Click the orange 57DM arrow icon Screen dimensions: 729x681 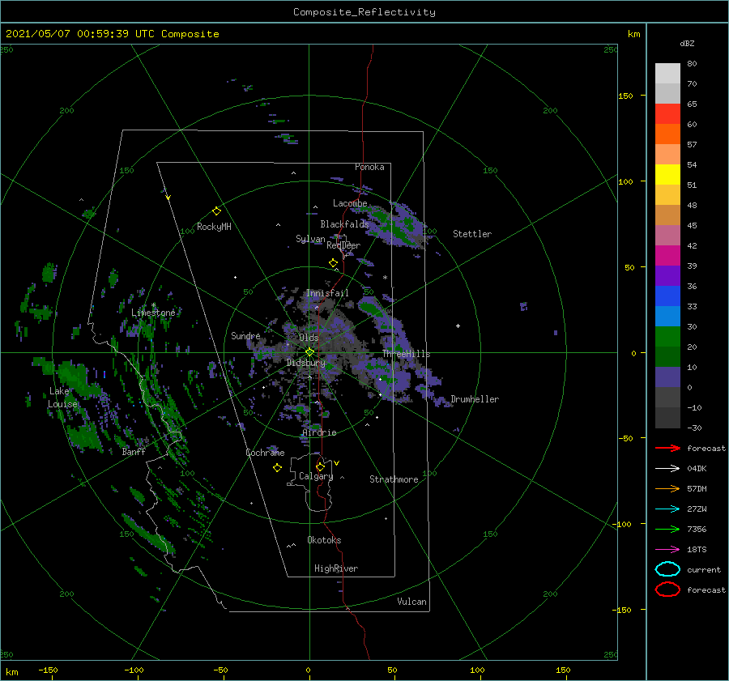[667, 488]
